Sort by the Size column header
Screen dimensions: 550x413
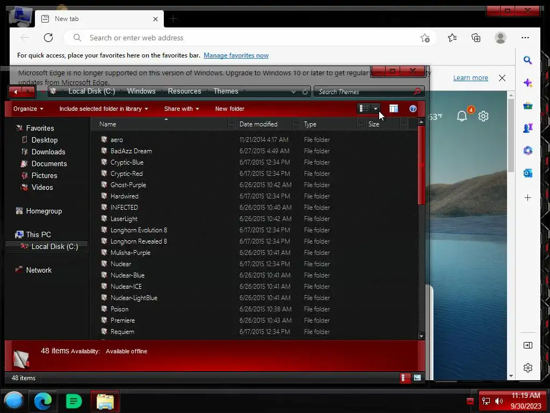click(x=382, y=124)
